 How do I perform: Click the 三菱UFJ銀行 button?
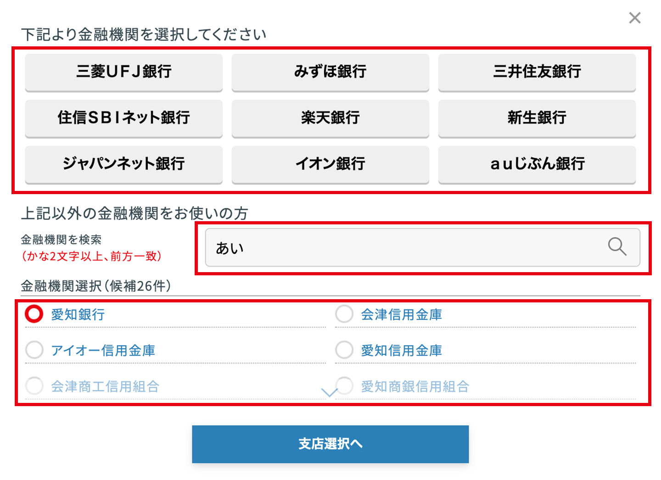tap(123, 72)
